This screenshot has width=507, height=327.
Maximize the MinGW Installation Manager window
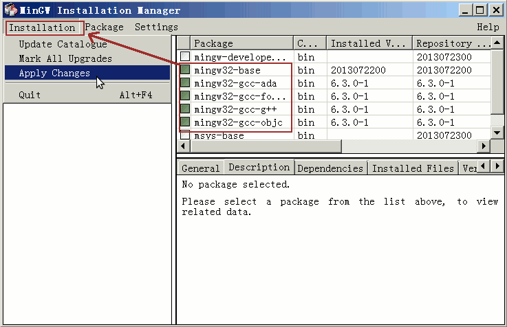point(480,10)
